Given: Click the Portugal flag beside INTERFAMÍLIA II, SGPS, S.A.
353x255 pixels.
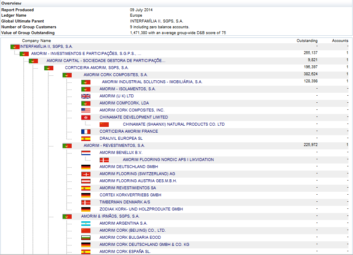Looking at the screenshot, I should 15,47.
